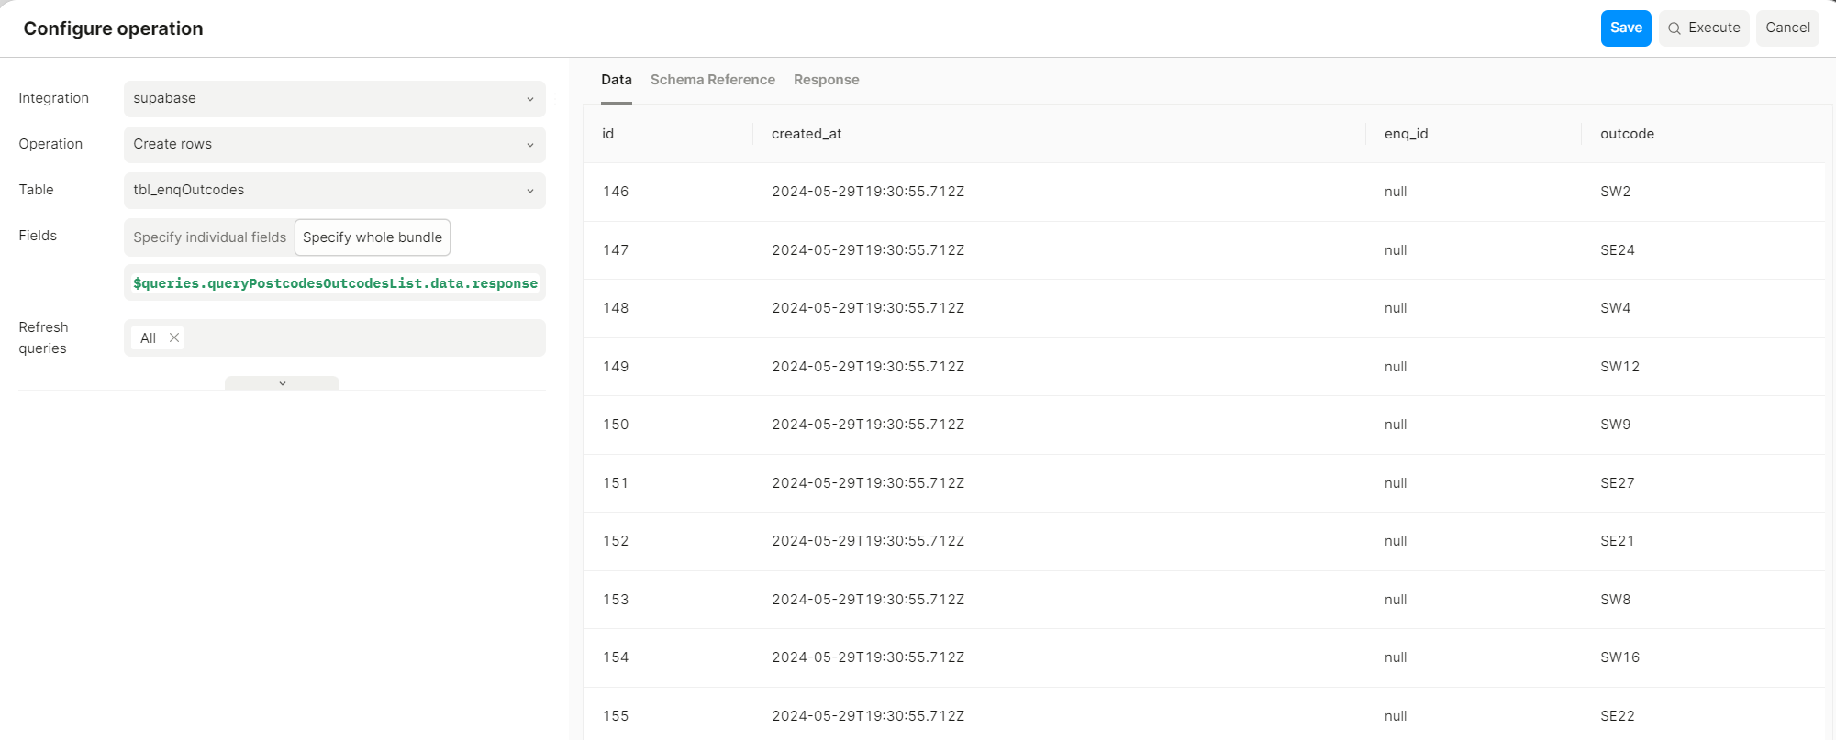Open the Data tab
Screen dimensions: 1836x740
617,80
